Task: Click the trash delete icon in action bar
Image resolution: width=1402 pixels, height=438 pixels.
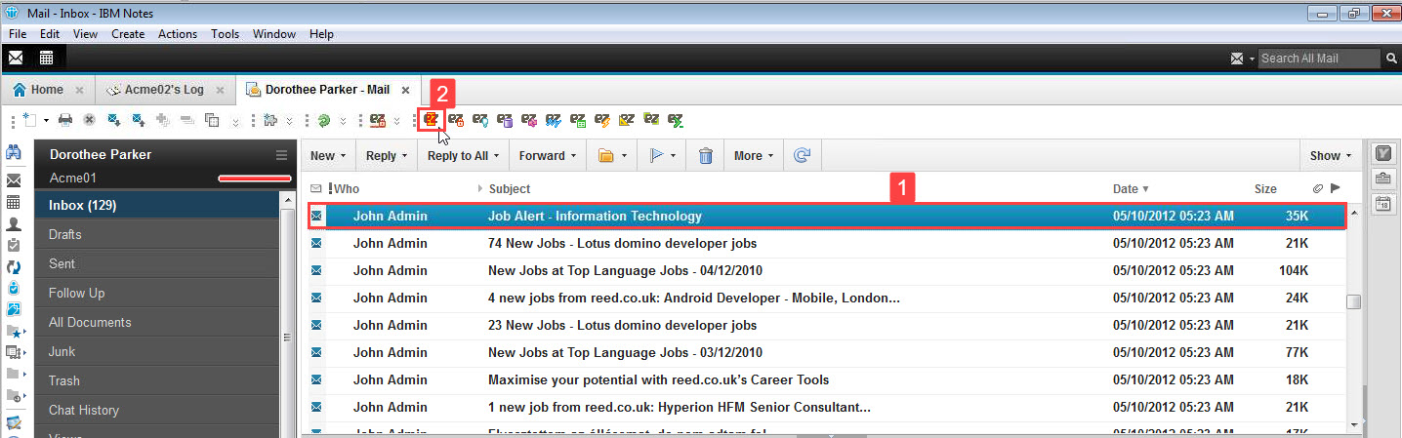Action: click(x=706, y=155)
